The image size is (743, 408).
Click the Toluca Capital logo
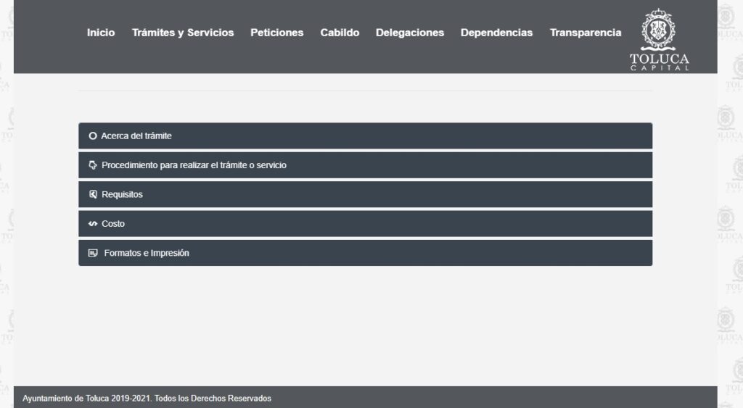659,40
